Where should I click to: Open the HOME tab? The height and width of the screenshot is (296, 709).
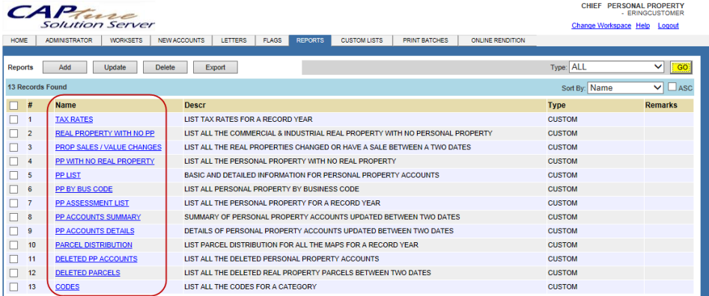[x=19, y=40]
